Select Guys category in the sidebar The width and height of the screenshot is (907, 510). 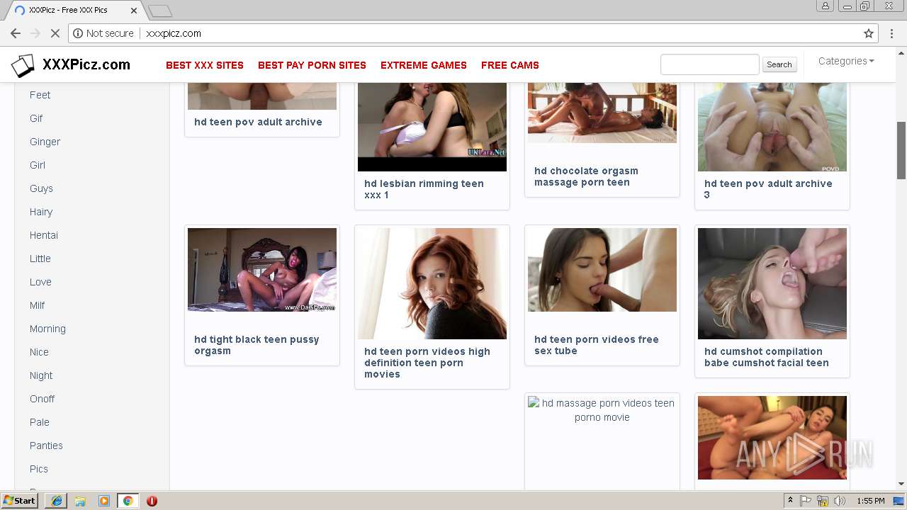(41, 188)
